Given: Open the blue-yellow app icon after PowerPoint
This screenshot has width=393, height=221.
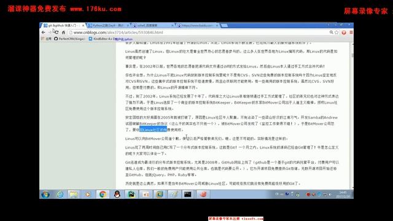Looking at the screenshot, I should (160, 194).
